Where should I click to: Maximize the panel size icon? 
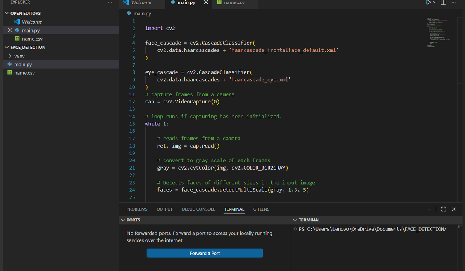444,209
